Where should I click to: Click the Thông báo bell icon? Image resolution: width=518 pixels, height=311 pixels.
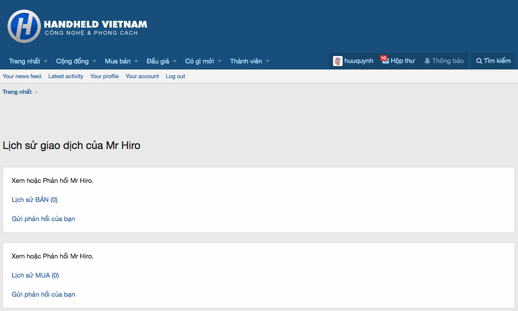[x=427, y=61]
